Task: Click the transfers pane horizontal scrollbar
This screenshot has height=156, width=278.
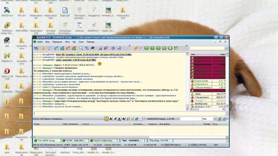Action: click(x=130, y=137)
